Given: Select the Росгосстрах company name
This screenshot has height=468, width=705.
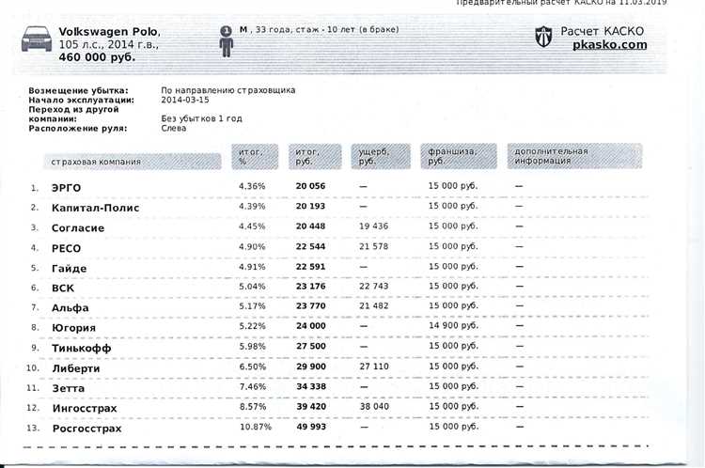Looking at the screenshot, I should [87, 429].
